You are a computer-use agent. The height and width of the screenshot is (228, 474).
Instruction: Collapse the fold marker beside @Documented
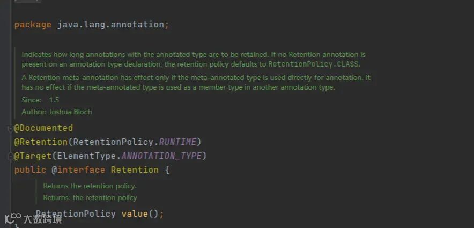11,129
